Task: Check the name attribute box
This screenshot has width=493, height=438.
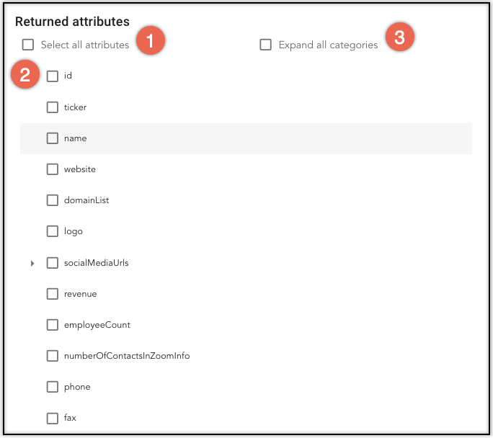Action: [53, 138]
